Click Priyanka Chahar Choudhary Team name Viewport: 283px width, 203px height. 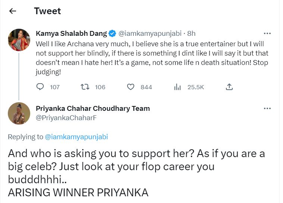pyautogui.click(x=93, y=109)
